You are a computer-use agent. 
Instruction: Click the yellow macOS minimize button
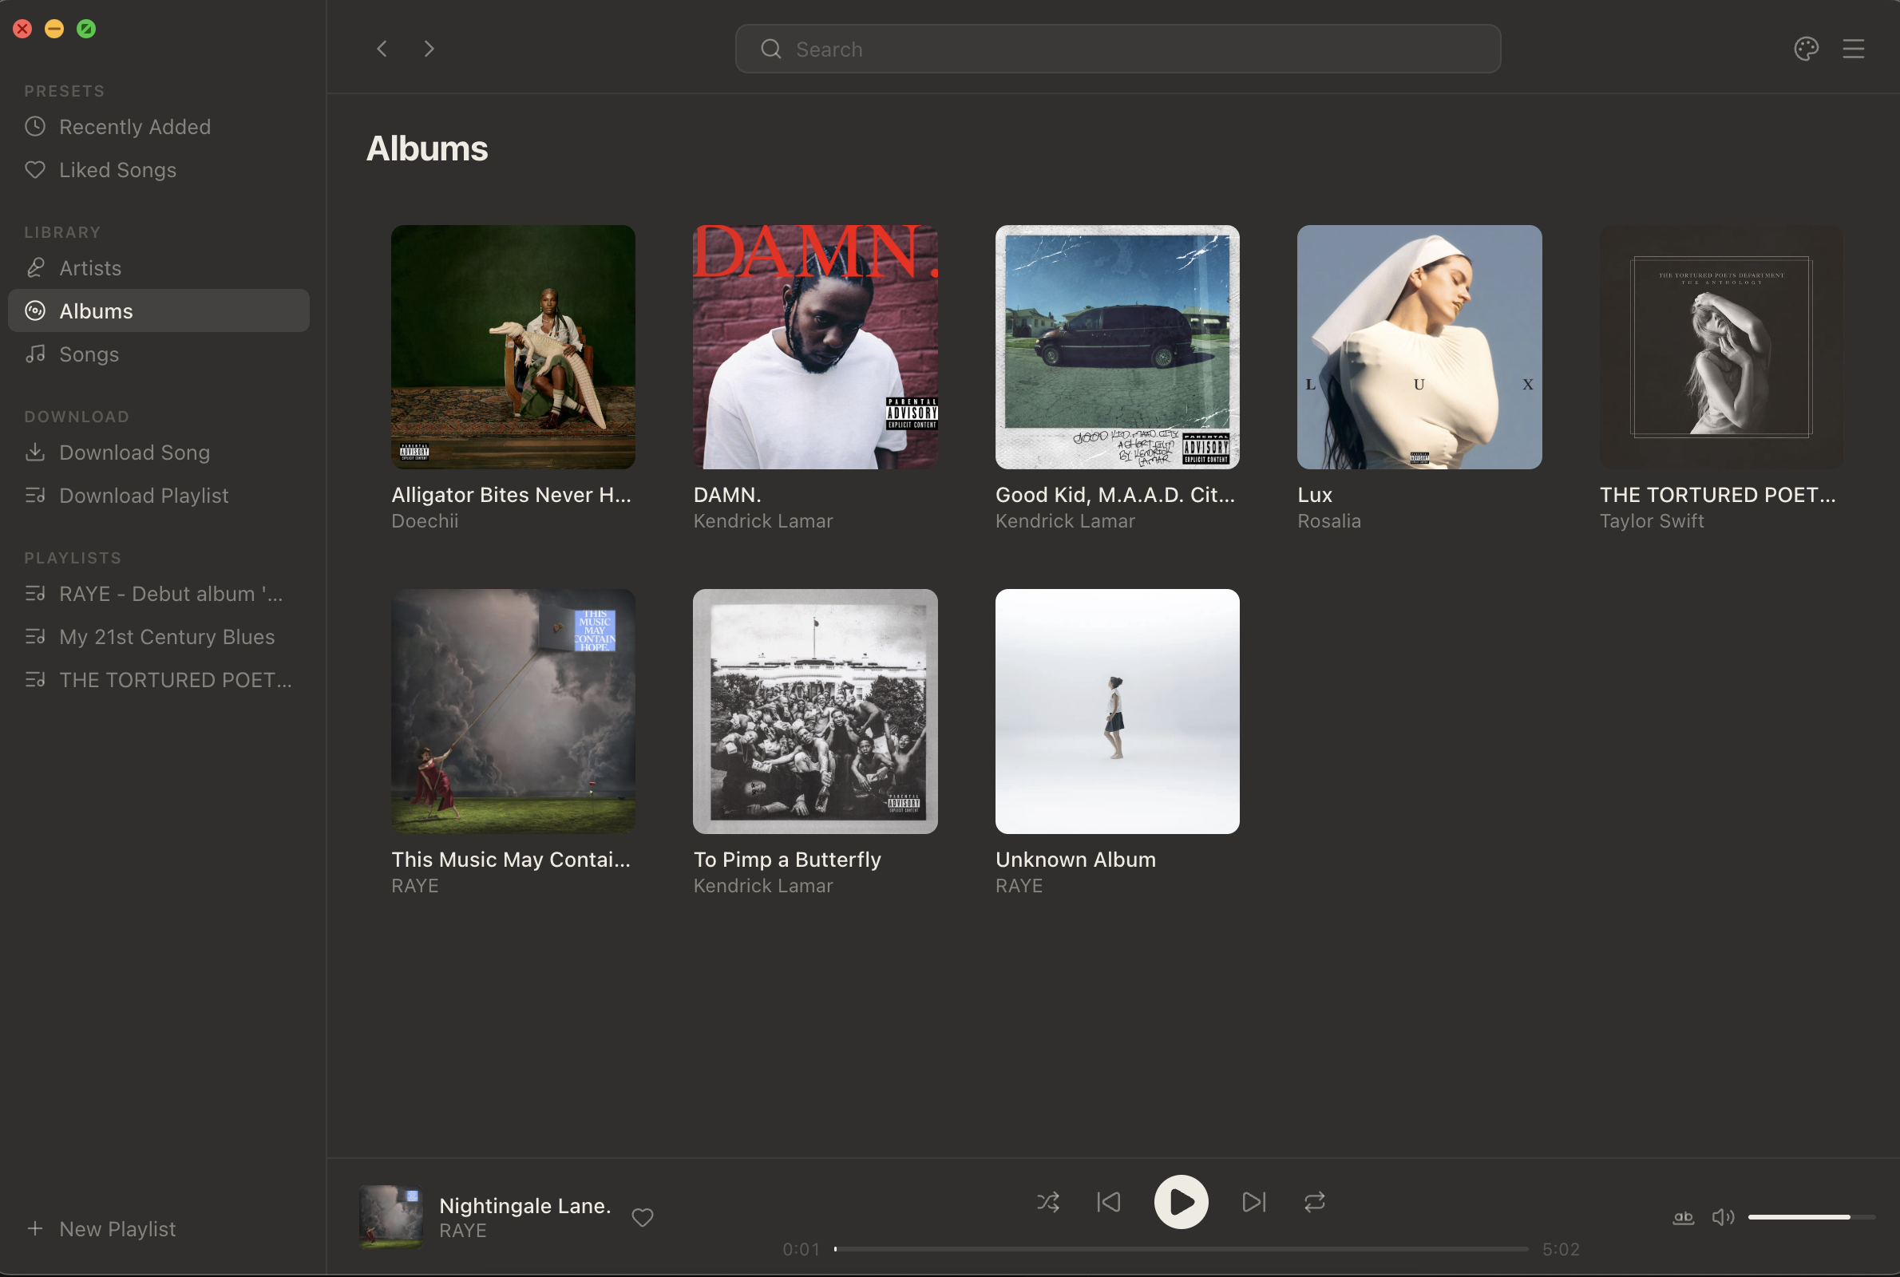tap(53, 29)
